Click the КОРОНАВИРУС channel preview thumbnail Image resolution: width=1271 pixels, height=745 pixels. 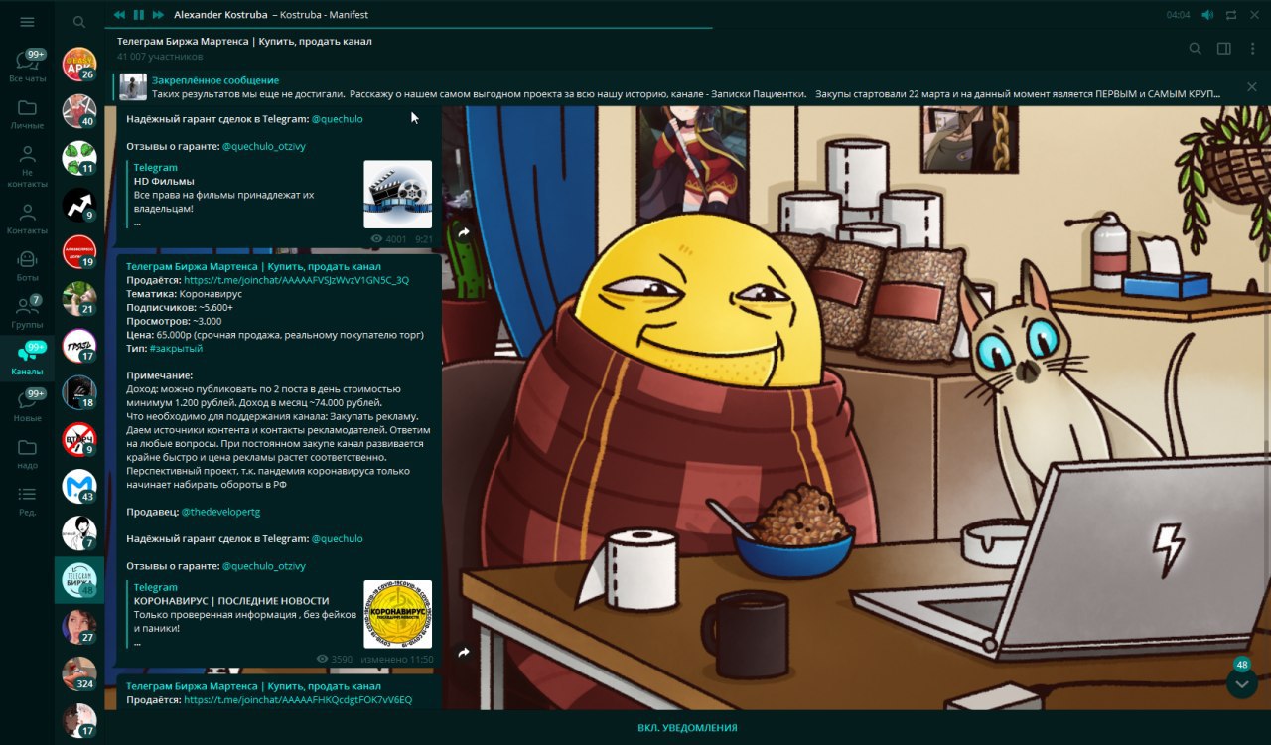pyautogui.click(x=397, y=614)
